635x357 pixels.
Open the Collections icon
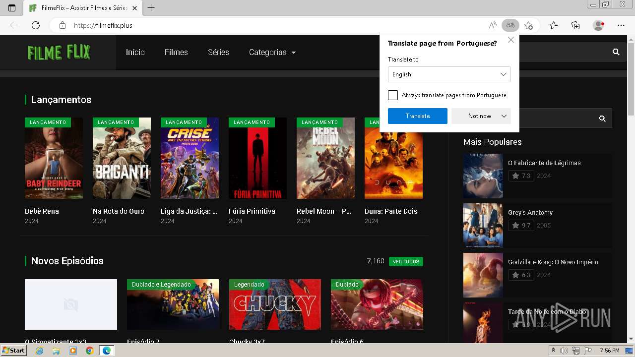(575, 25)
